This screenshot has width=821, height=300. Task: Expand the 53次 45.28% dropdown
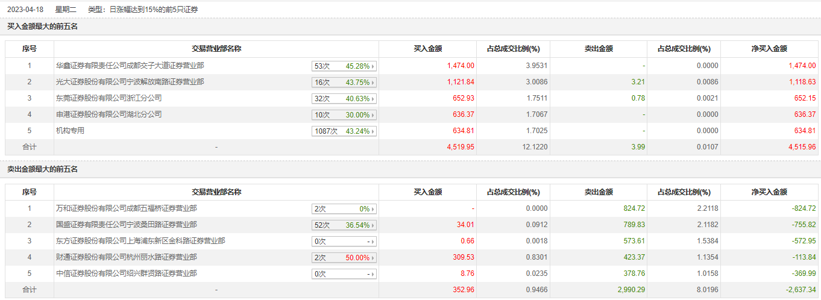[x=344, y=66]
